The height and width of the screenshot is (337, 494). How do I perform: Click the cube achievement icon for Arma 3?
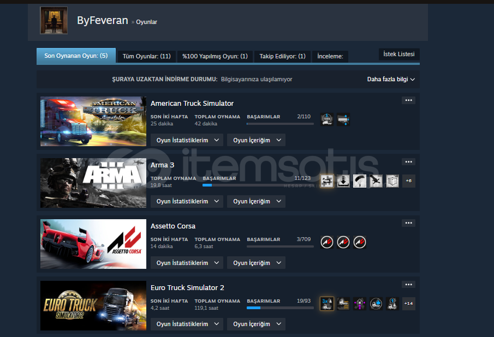(392, 181)
